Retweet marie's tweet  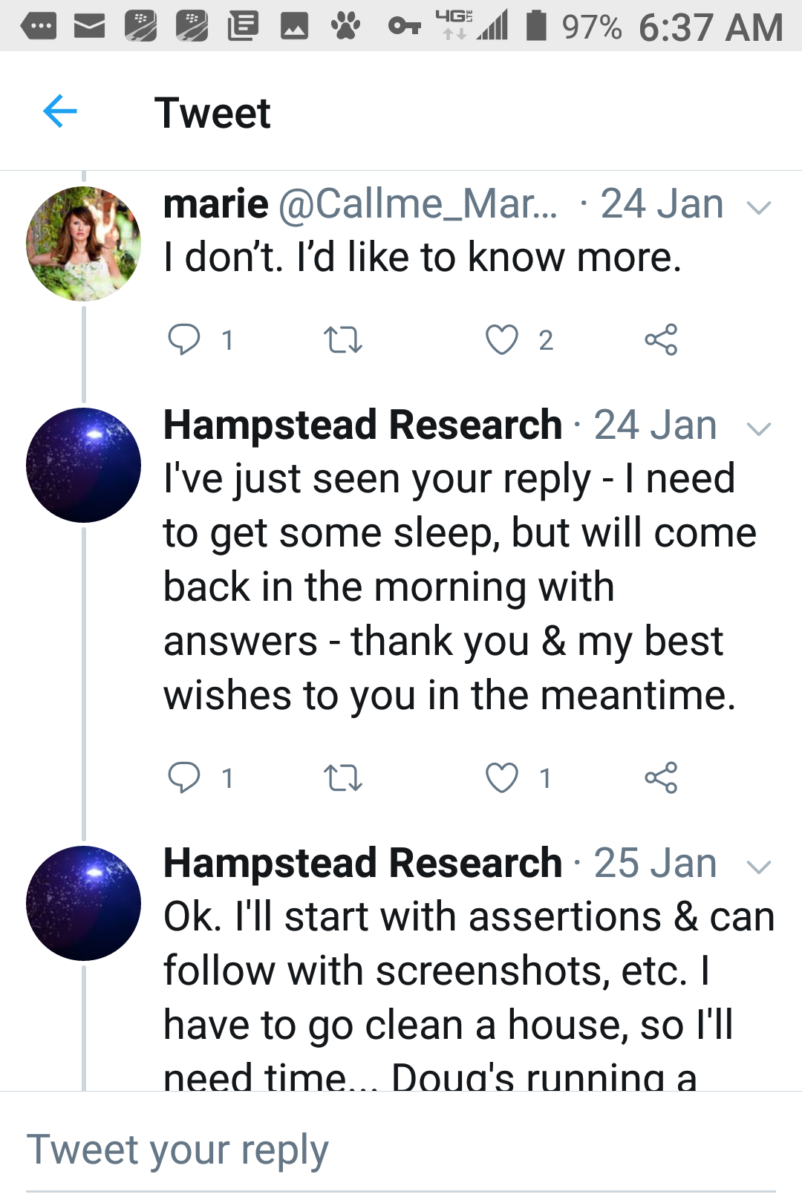[x=343, y=340]
